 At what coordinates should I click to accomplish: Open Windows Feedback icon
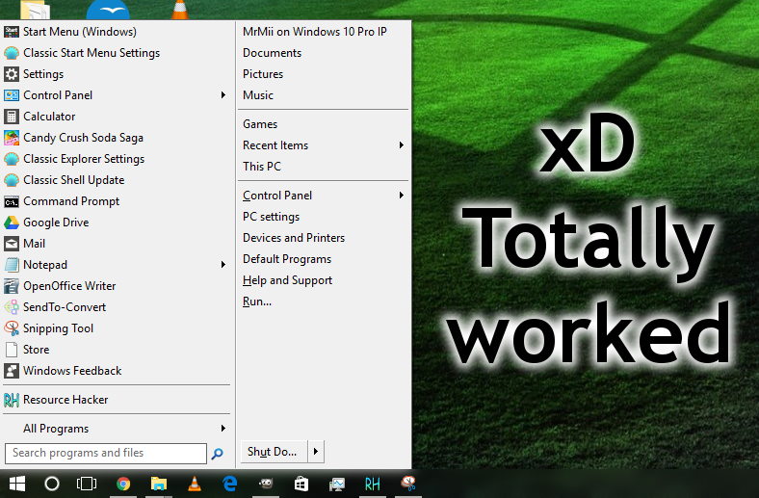click(12, 371)
